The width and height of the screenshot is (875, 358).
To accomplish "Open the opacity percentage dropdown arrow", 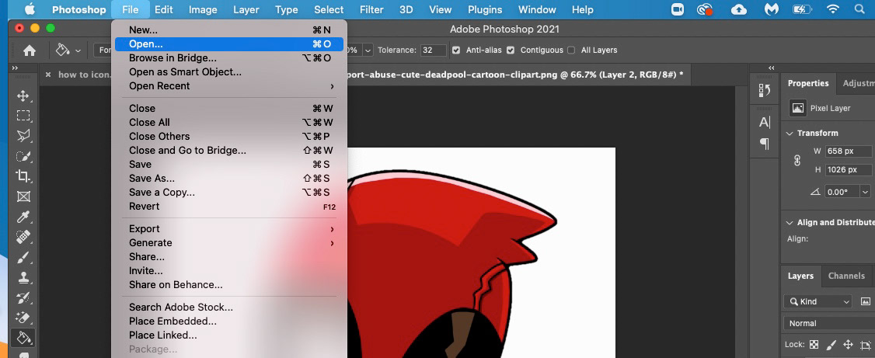I will pos(368,50).
